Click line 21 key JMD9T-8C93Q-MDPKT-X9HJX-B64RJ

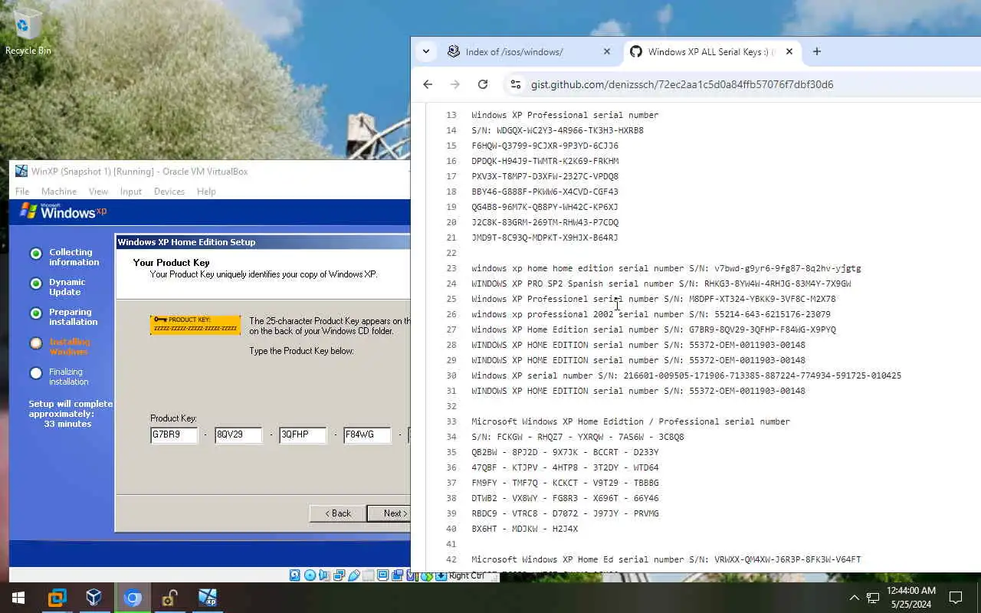(x=545, y=238)
